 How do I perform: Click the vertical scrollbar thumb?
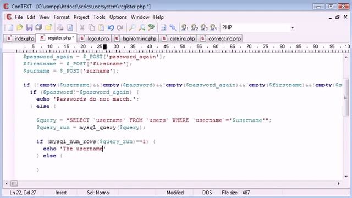pyautogui.click(x=346, y=97)
